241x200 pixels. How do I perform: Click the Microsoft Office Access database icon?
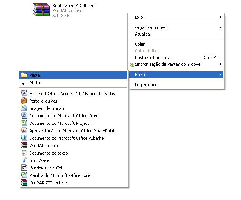[x=24, y=93]
